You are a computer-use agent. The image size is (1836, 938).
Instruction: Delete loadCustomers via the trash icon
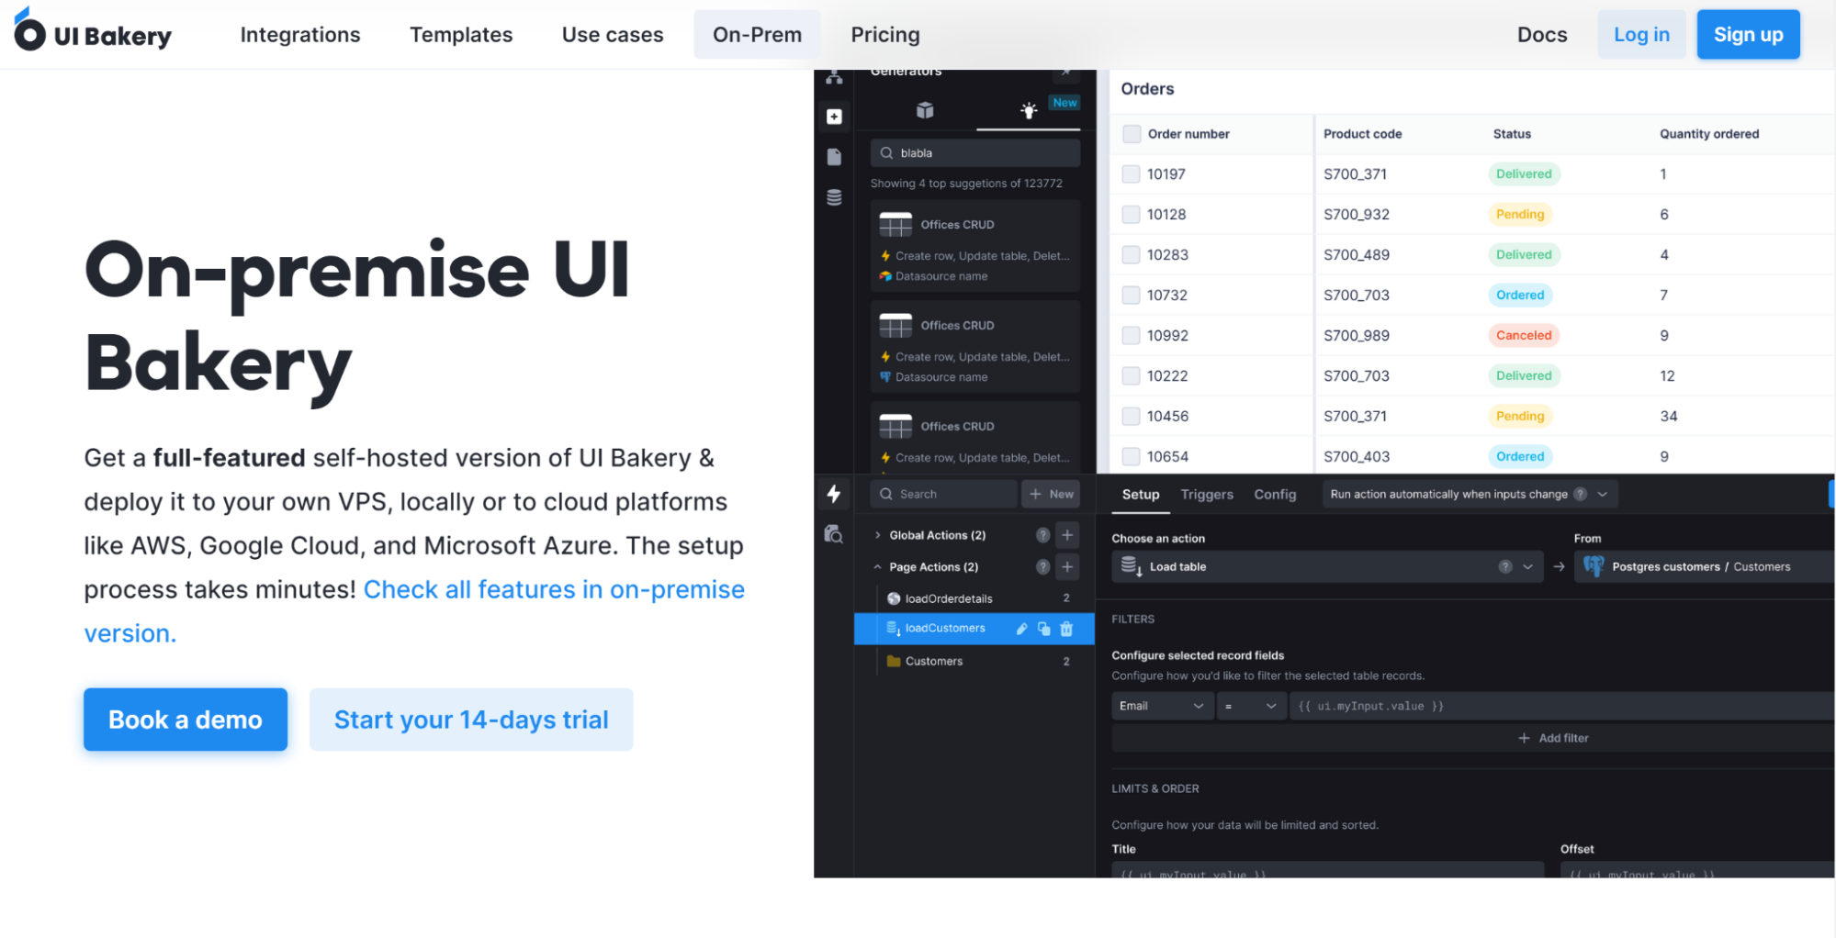click(x=1065, y=629)
